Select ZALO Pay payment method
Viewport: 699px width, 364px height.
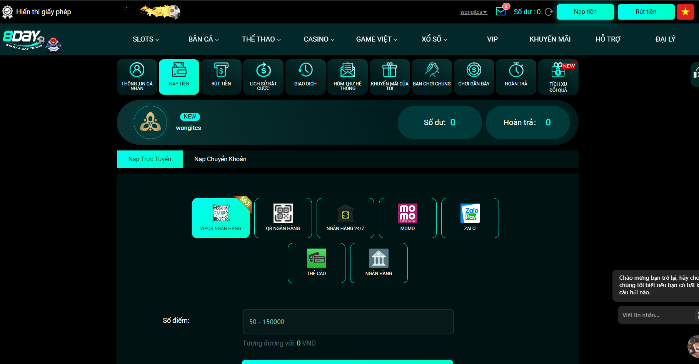tap(470, 218)
